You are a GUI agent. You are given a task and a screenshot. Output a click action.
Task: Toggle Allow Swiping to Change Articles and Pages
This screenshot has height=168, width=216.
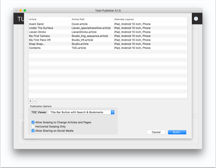point(33,122)
